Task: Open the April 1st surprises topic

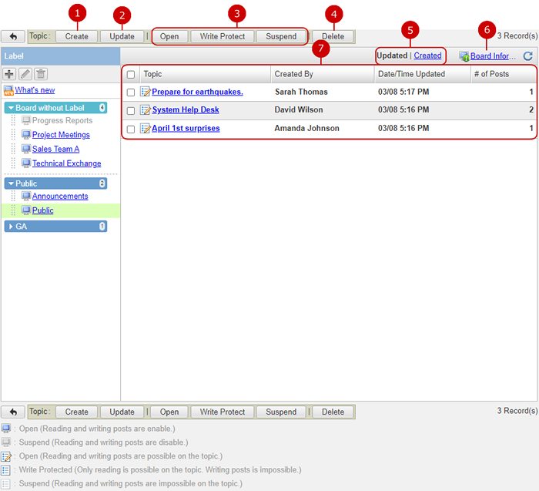Action: point(186,129)
